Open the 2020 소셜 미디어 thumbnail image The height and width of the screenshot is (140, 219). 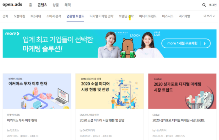[x=109, y=91]
